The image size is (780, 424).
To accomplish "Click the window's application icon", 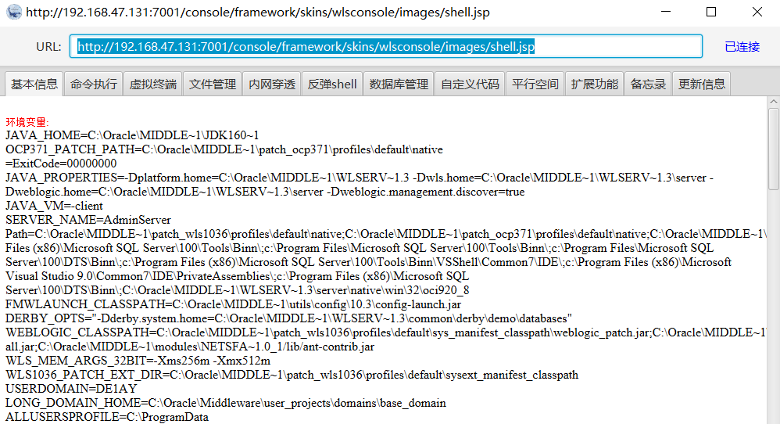I will click(x=14, y=12).
